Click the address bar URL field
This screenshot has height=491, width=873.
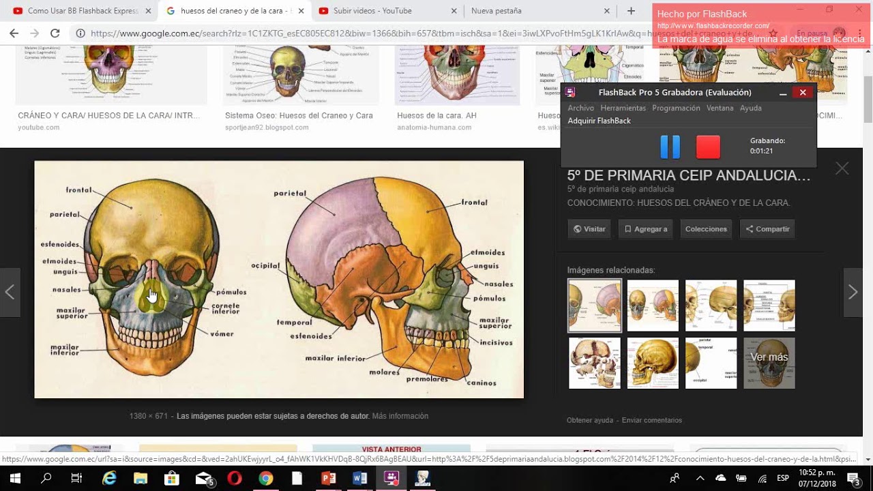pos(423,33)
